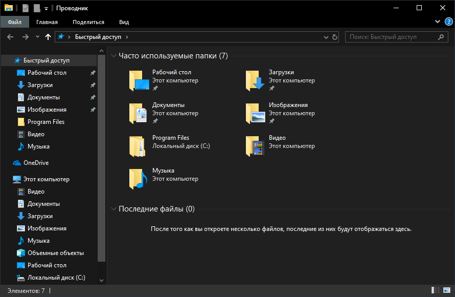Open the Customize Quick Access Toolbar dropdown
This screenshot has width=455, height=297.
pos(46,8)
